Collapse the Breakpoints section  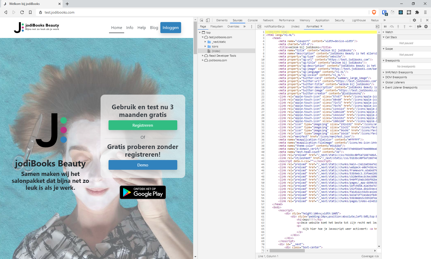point(406,61)
